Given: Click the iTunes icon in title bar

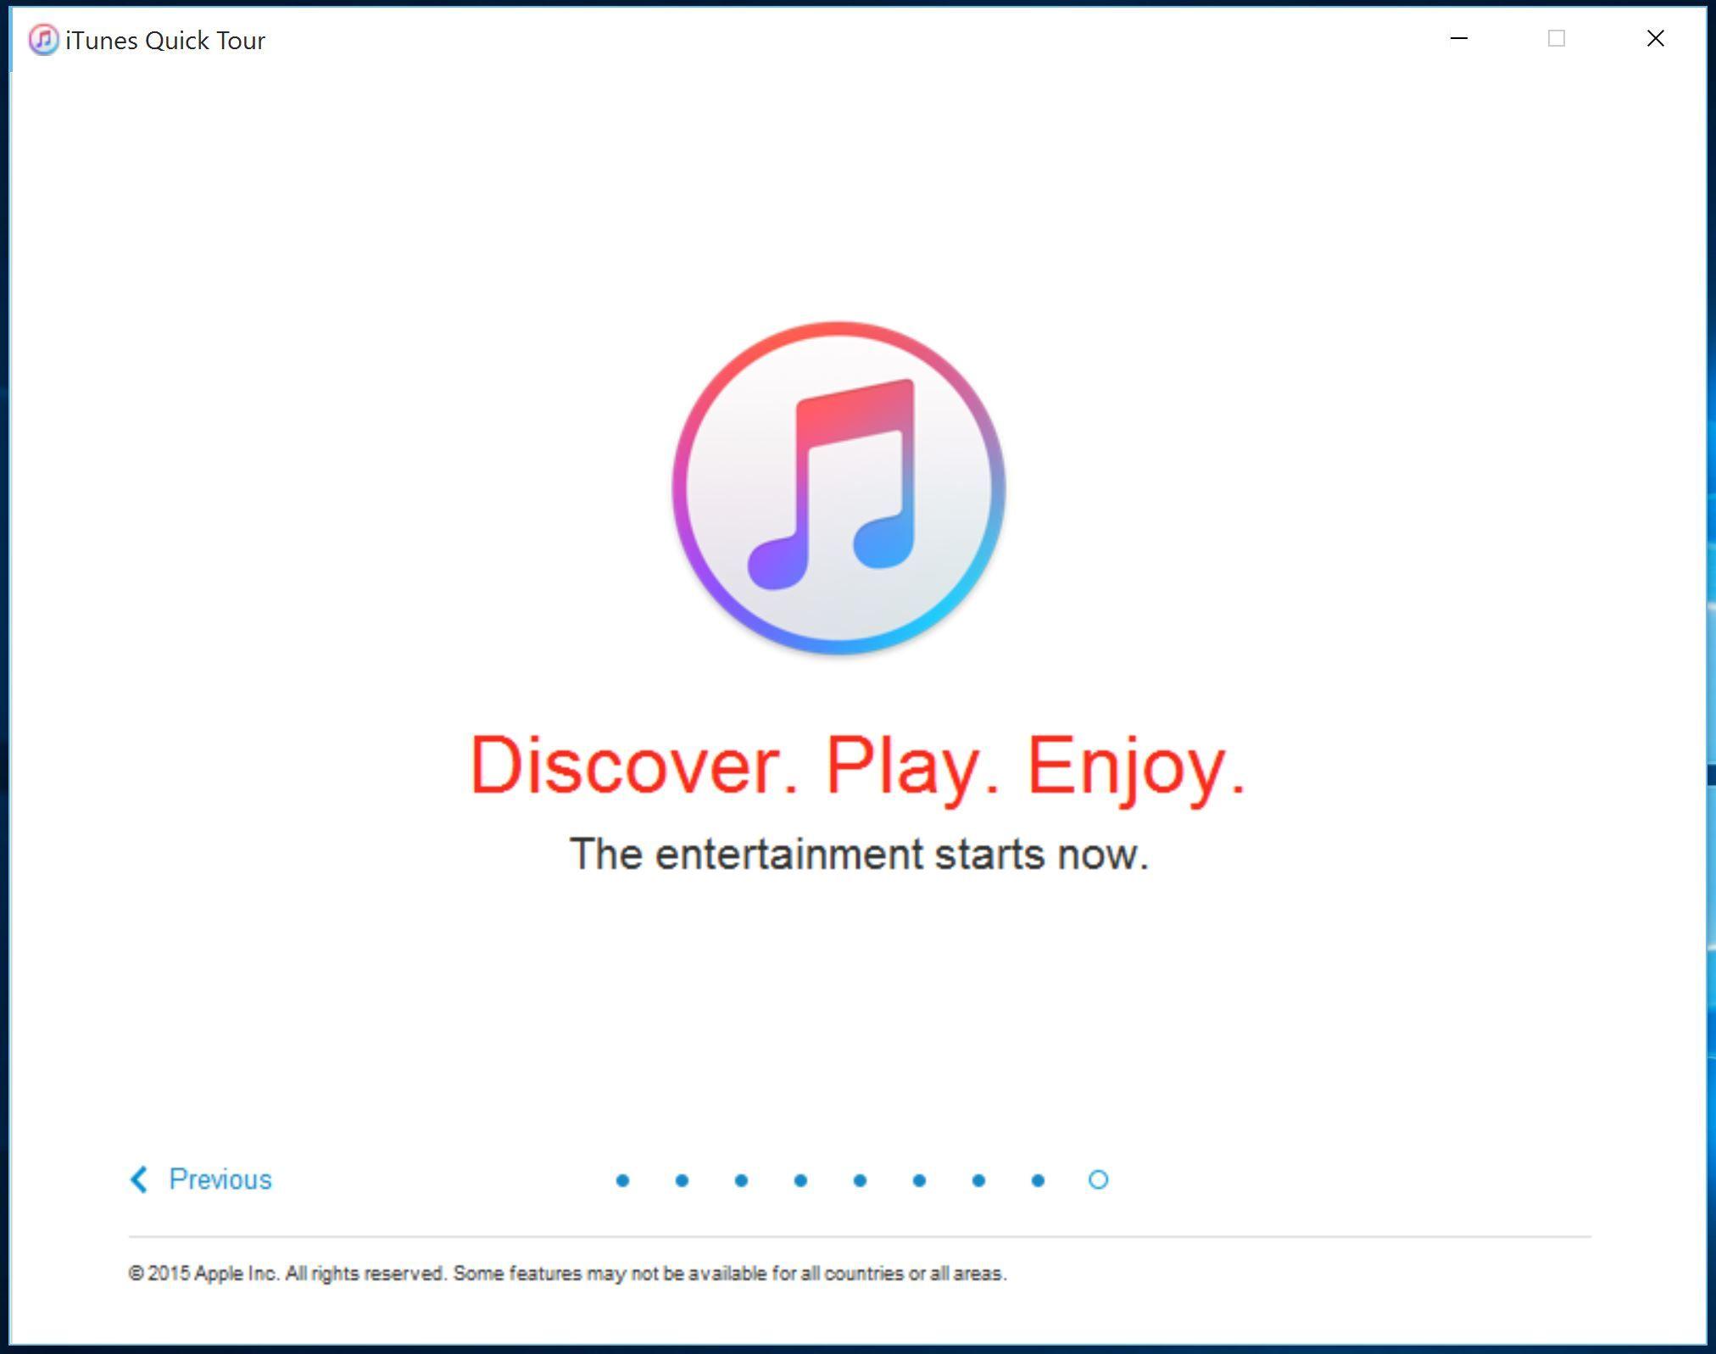Looking at the screenshot, I should point(43,40).
